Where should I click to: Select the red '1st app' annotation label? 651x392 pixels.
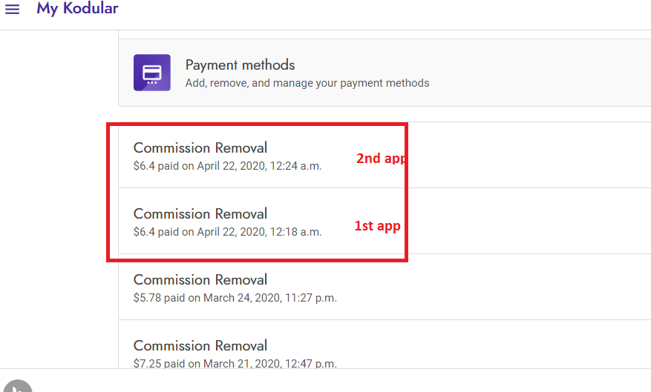377,226
